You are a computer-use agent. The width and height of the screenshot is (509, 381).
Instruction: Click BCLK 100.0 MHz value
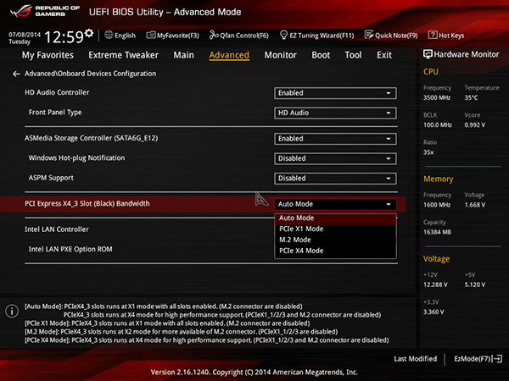tap(438, 125)
